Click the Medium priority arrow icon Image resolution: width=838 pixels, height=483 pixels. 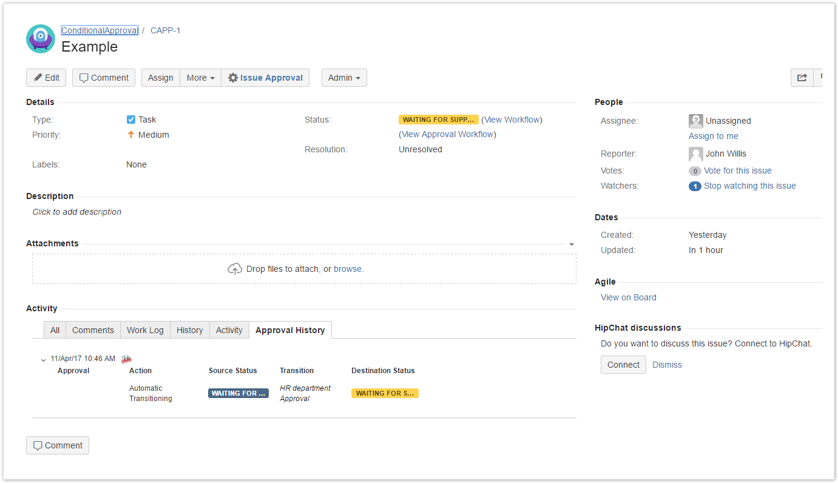click(x=130, y=135)
